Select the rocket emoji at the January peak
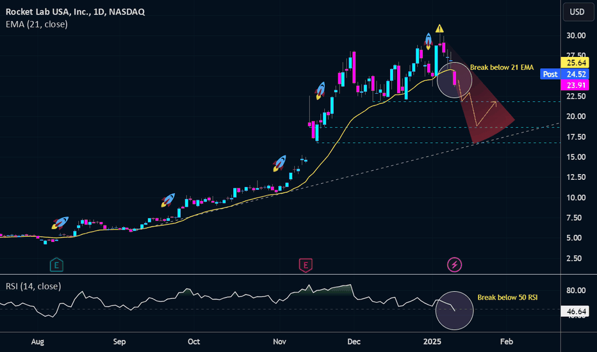 click(x=429, y=41)
